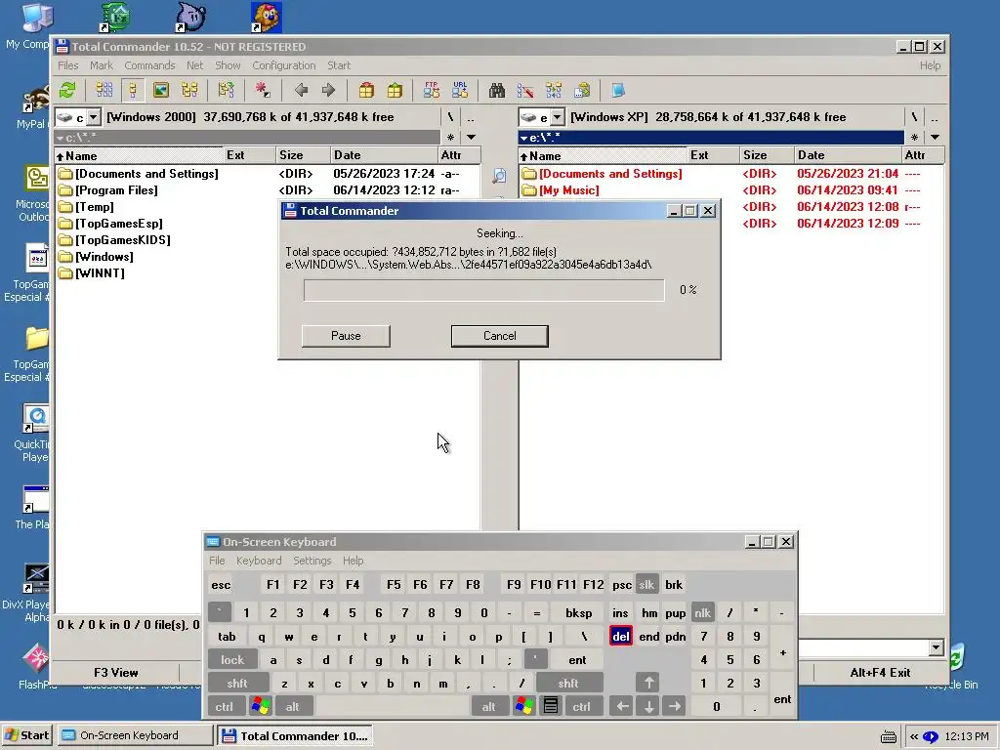The image size is (1000, 750).
Task: Click the tree panel options toolbar icon
Action: [226, 91]
